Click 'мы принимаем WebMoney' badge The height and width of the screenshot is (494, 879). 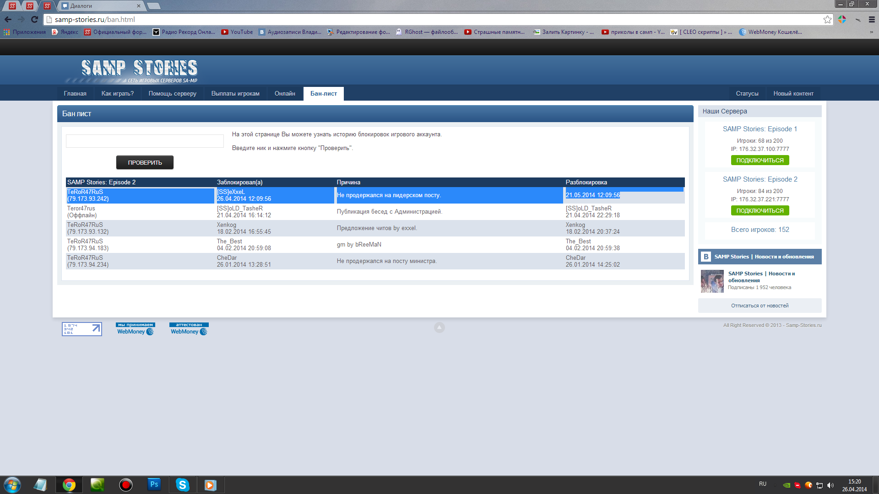[136, 329]
